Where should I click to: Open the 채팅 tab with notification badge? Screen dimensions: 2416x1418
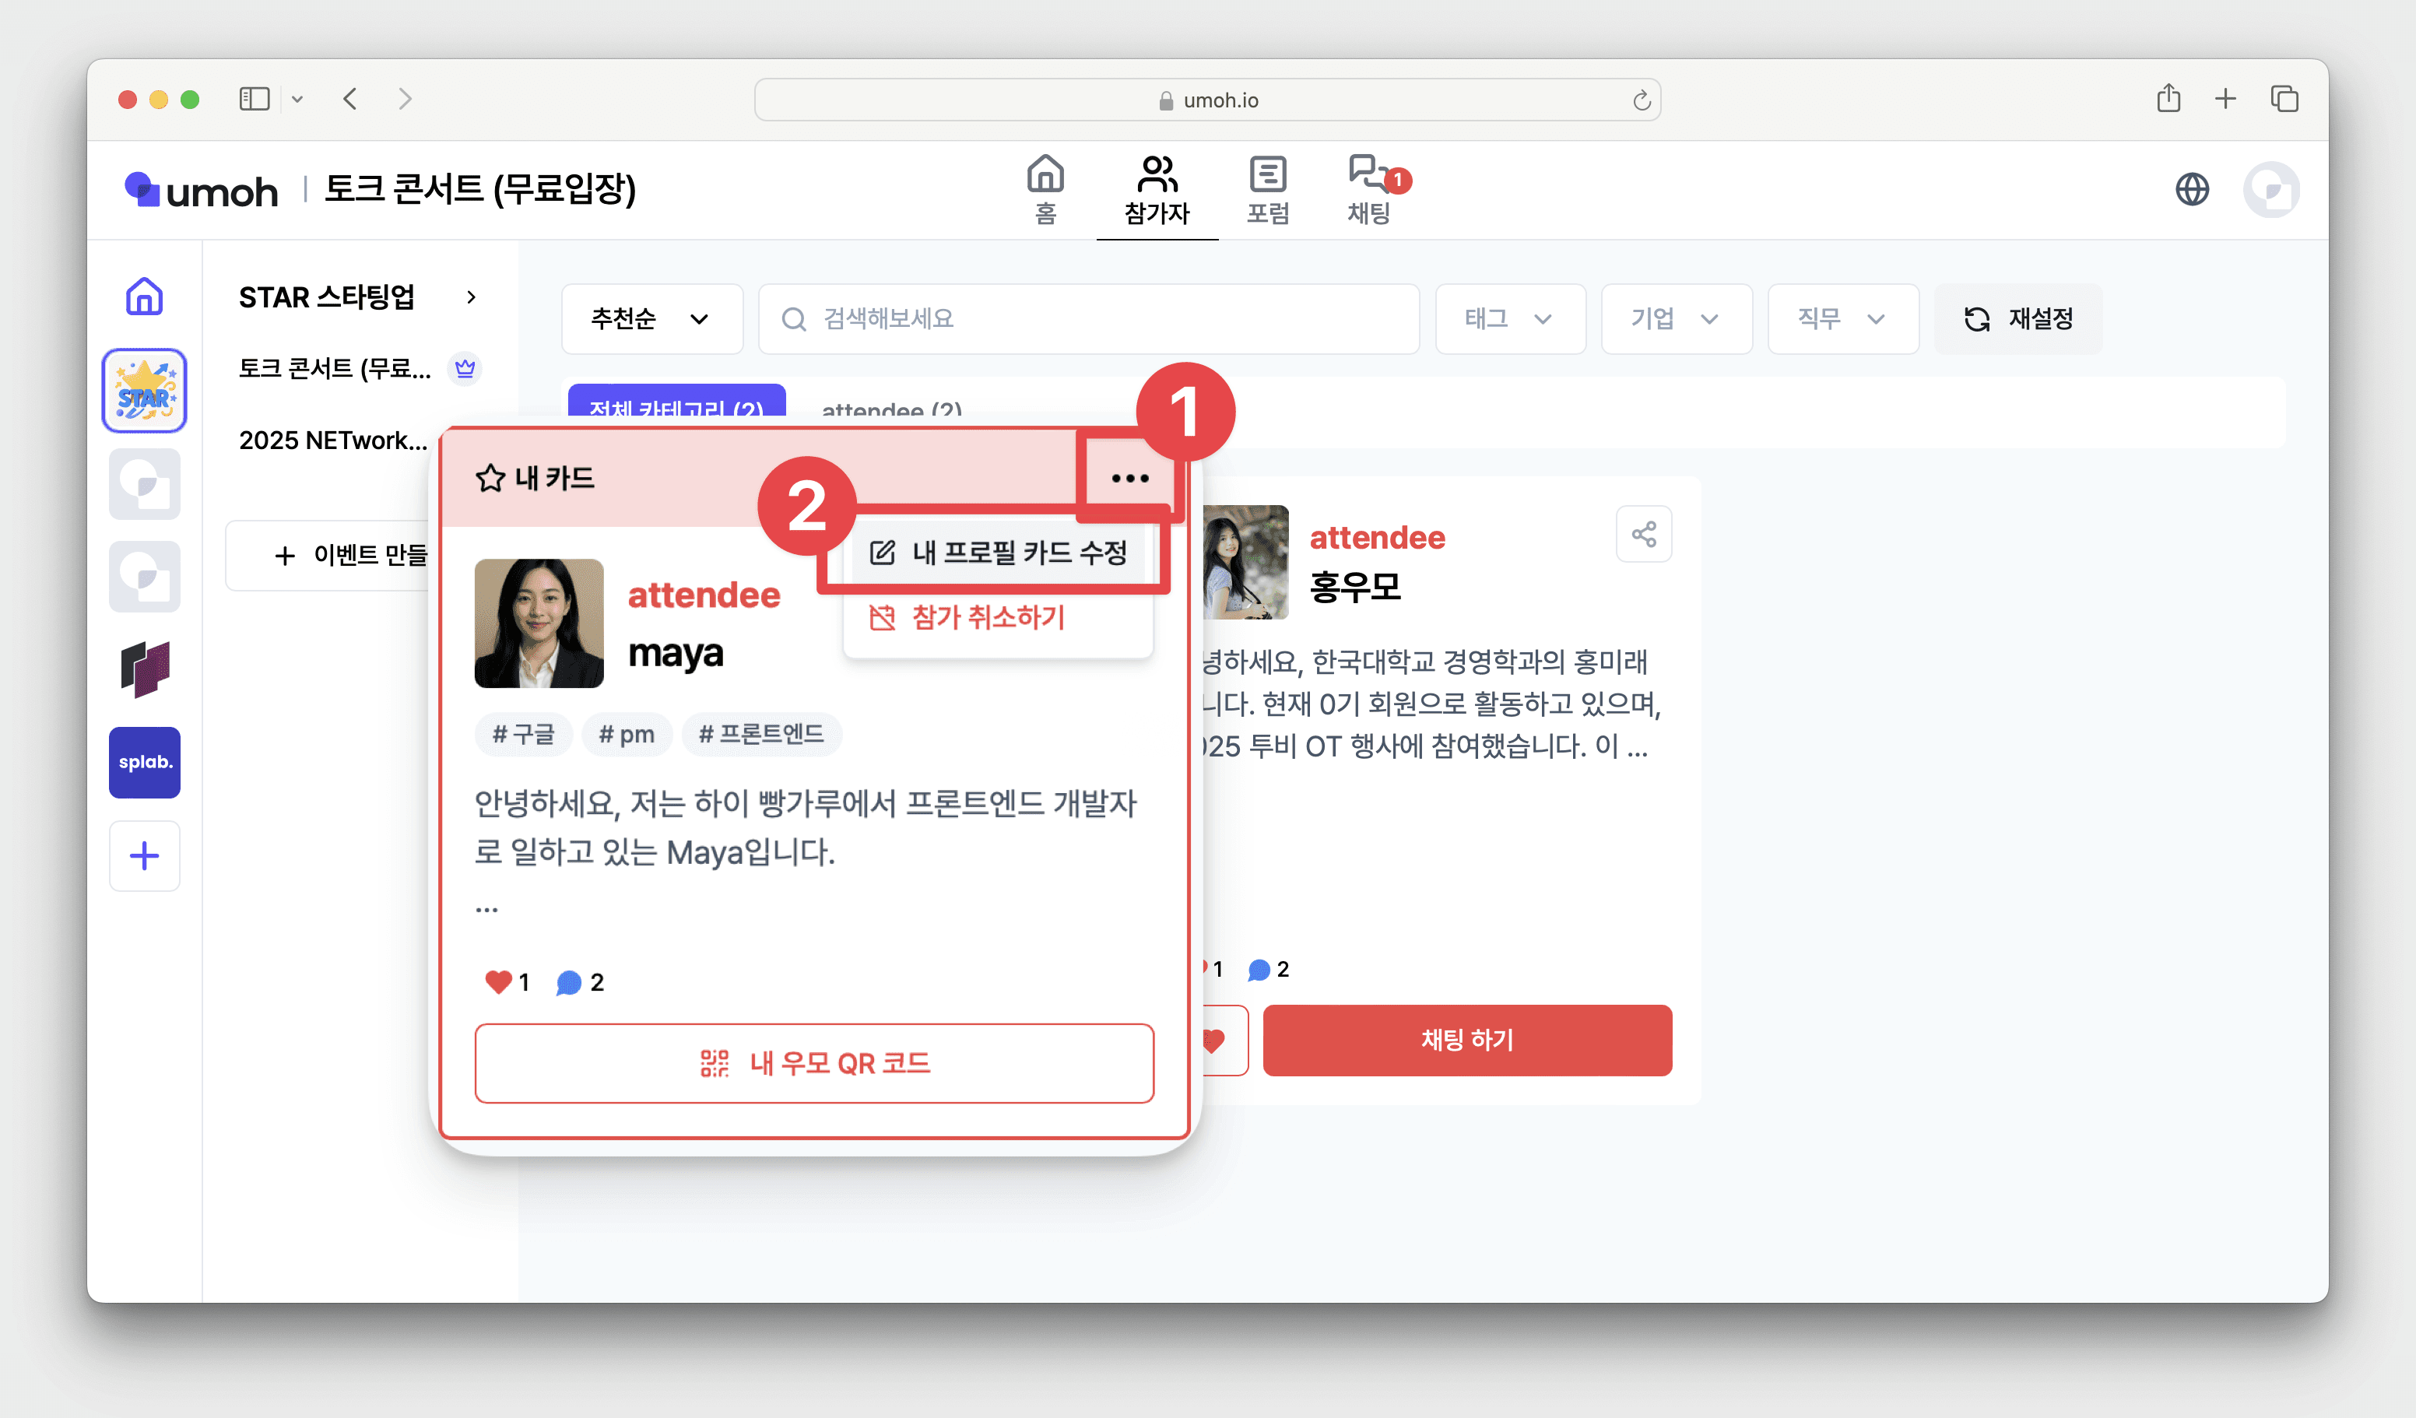[1369, 189]
